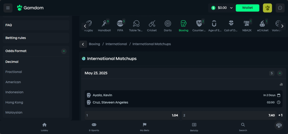Select American odds format
This screenshot has width=288, height=134.
coord(13,82)
